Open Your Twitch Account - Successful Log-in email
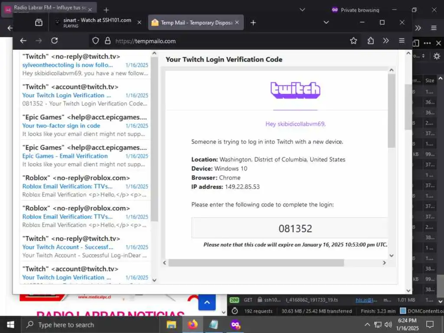Screen dimensions: 444x333 [85, 247]
